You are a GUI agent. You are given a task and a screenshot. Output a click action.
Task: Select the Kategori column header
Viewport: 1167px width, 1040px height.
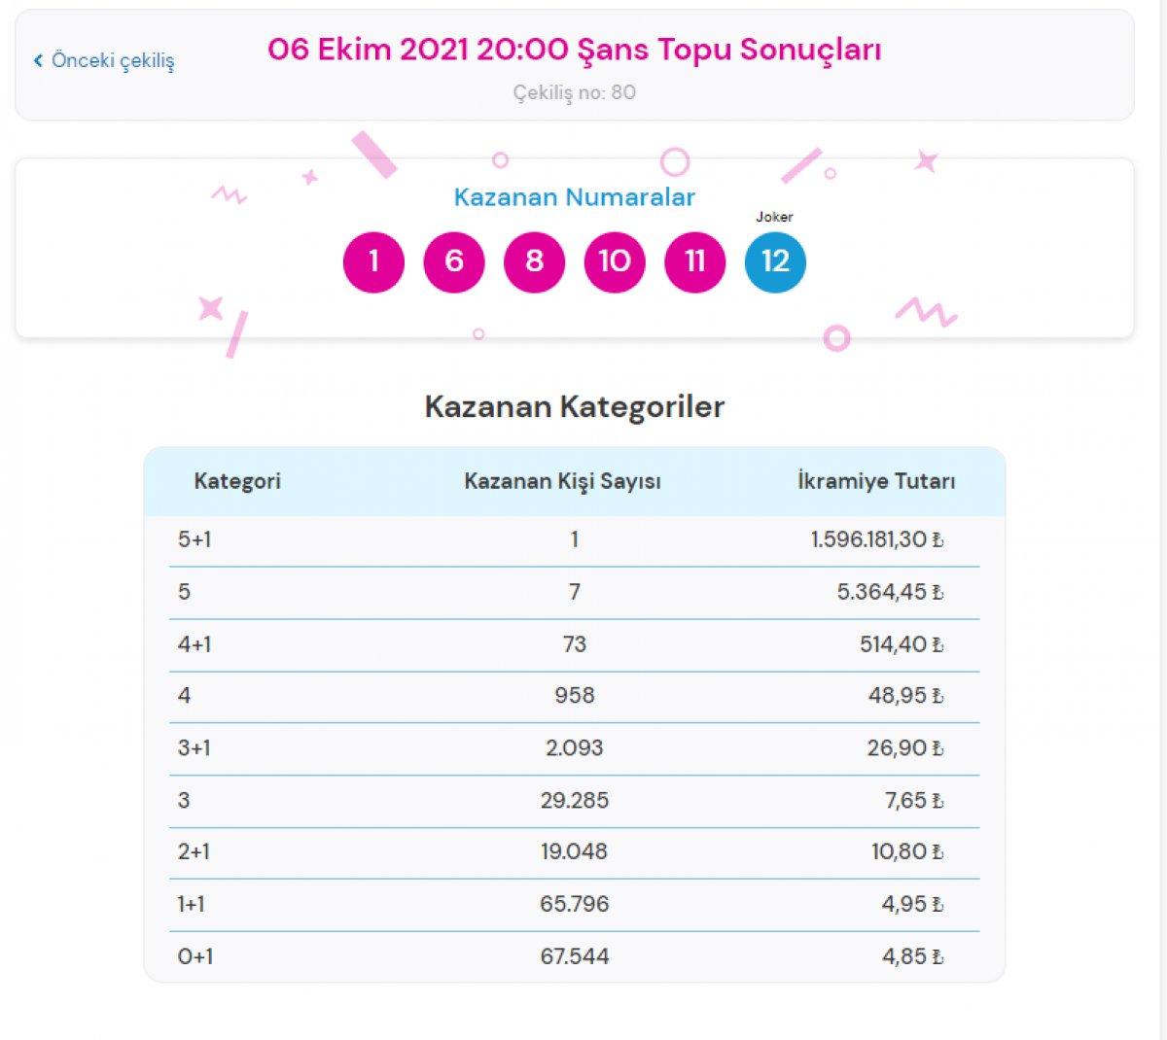[236, 479]
